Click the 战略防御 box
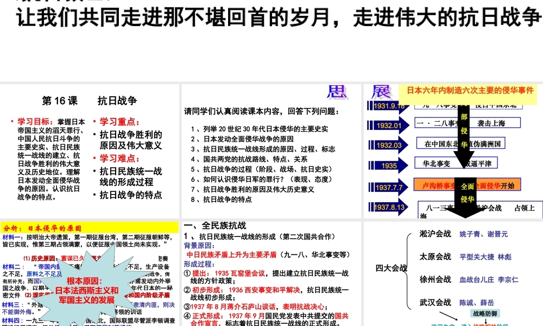 pyautogui.click(x=485, y=314)
